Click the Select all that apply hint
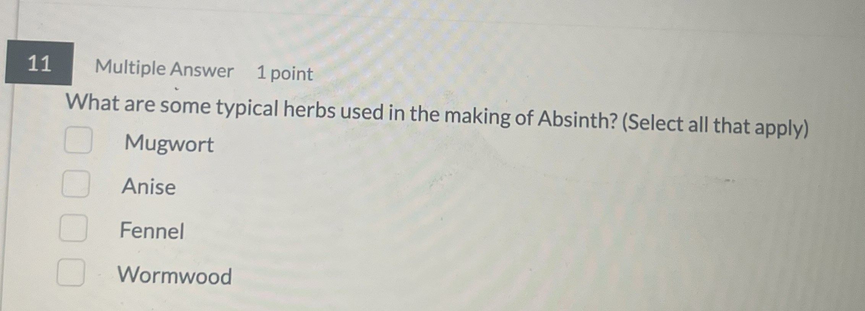 tap(715, 126)
